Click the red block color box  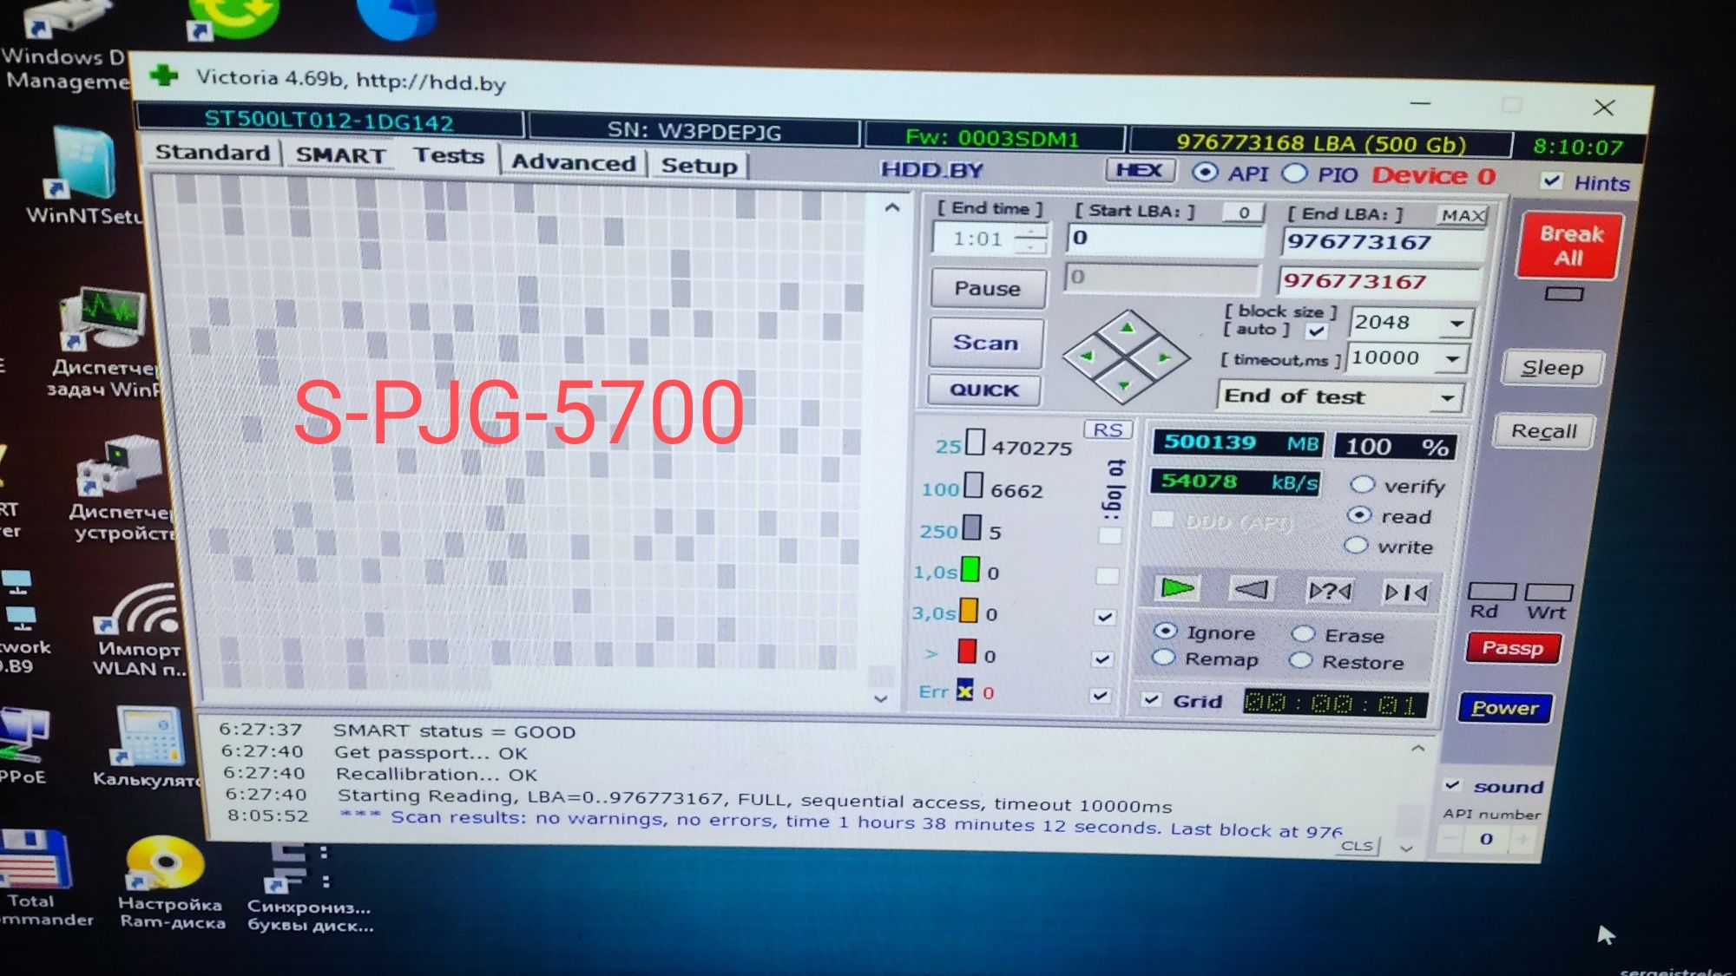click(x=967, y=651)
